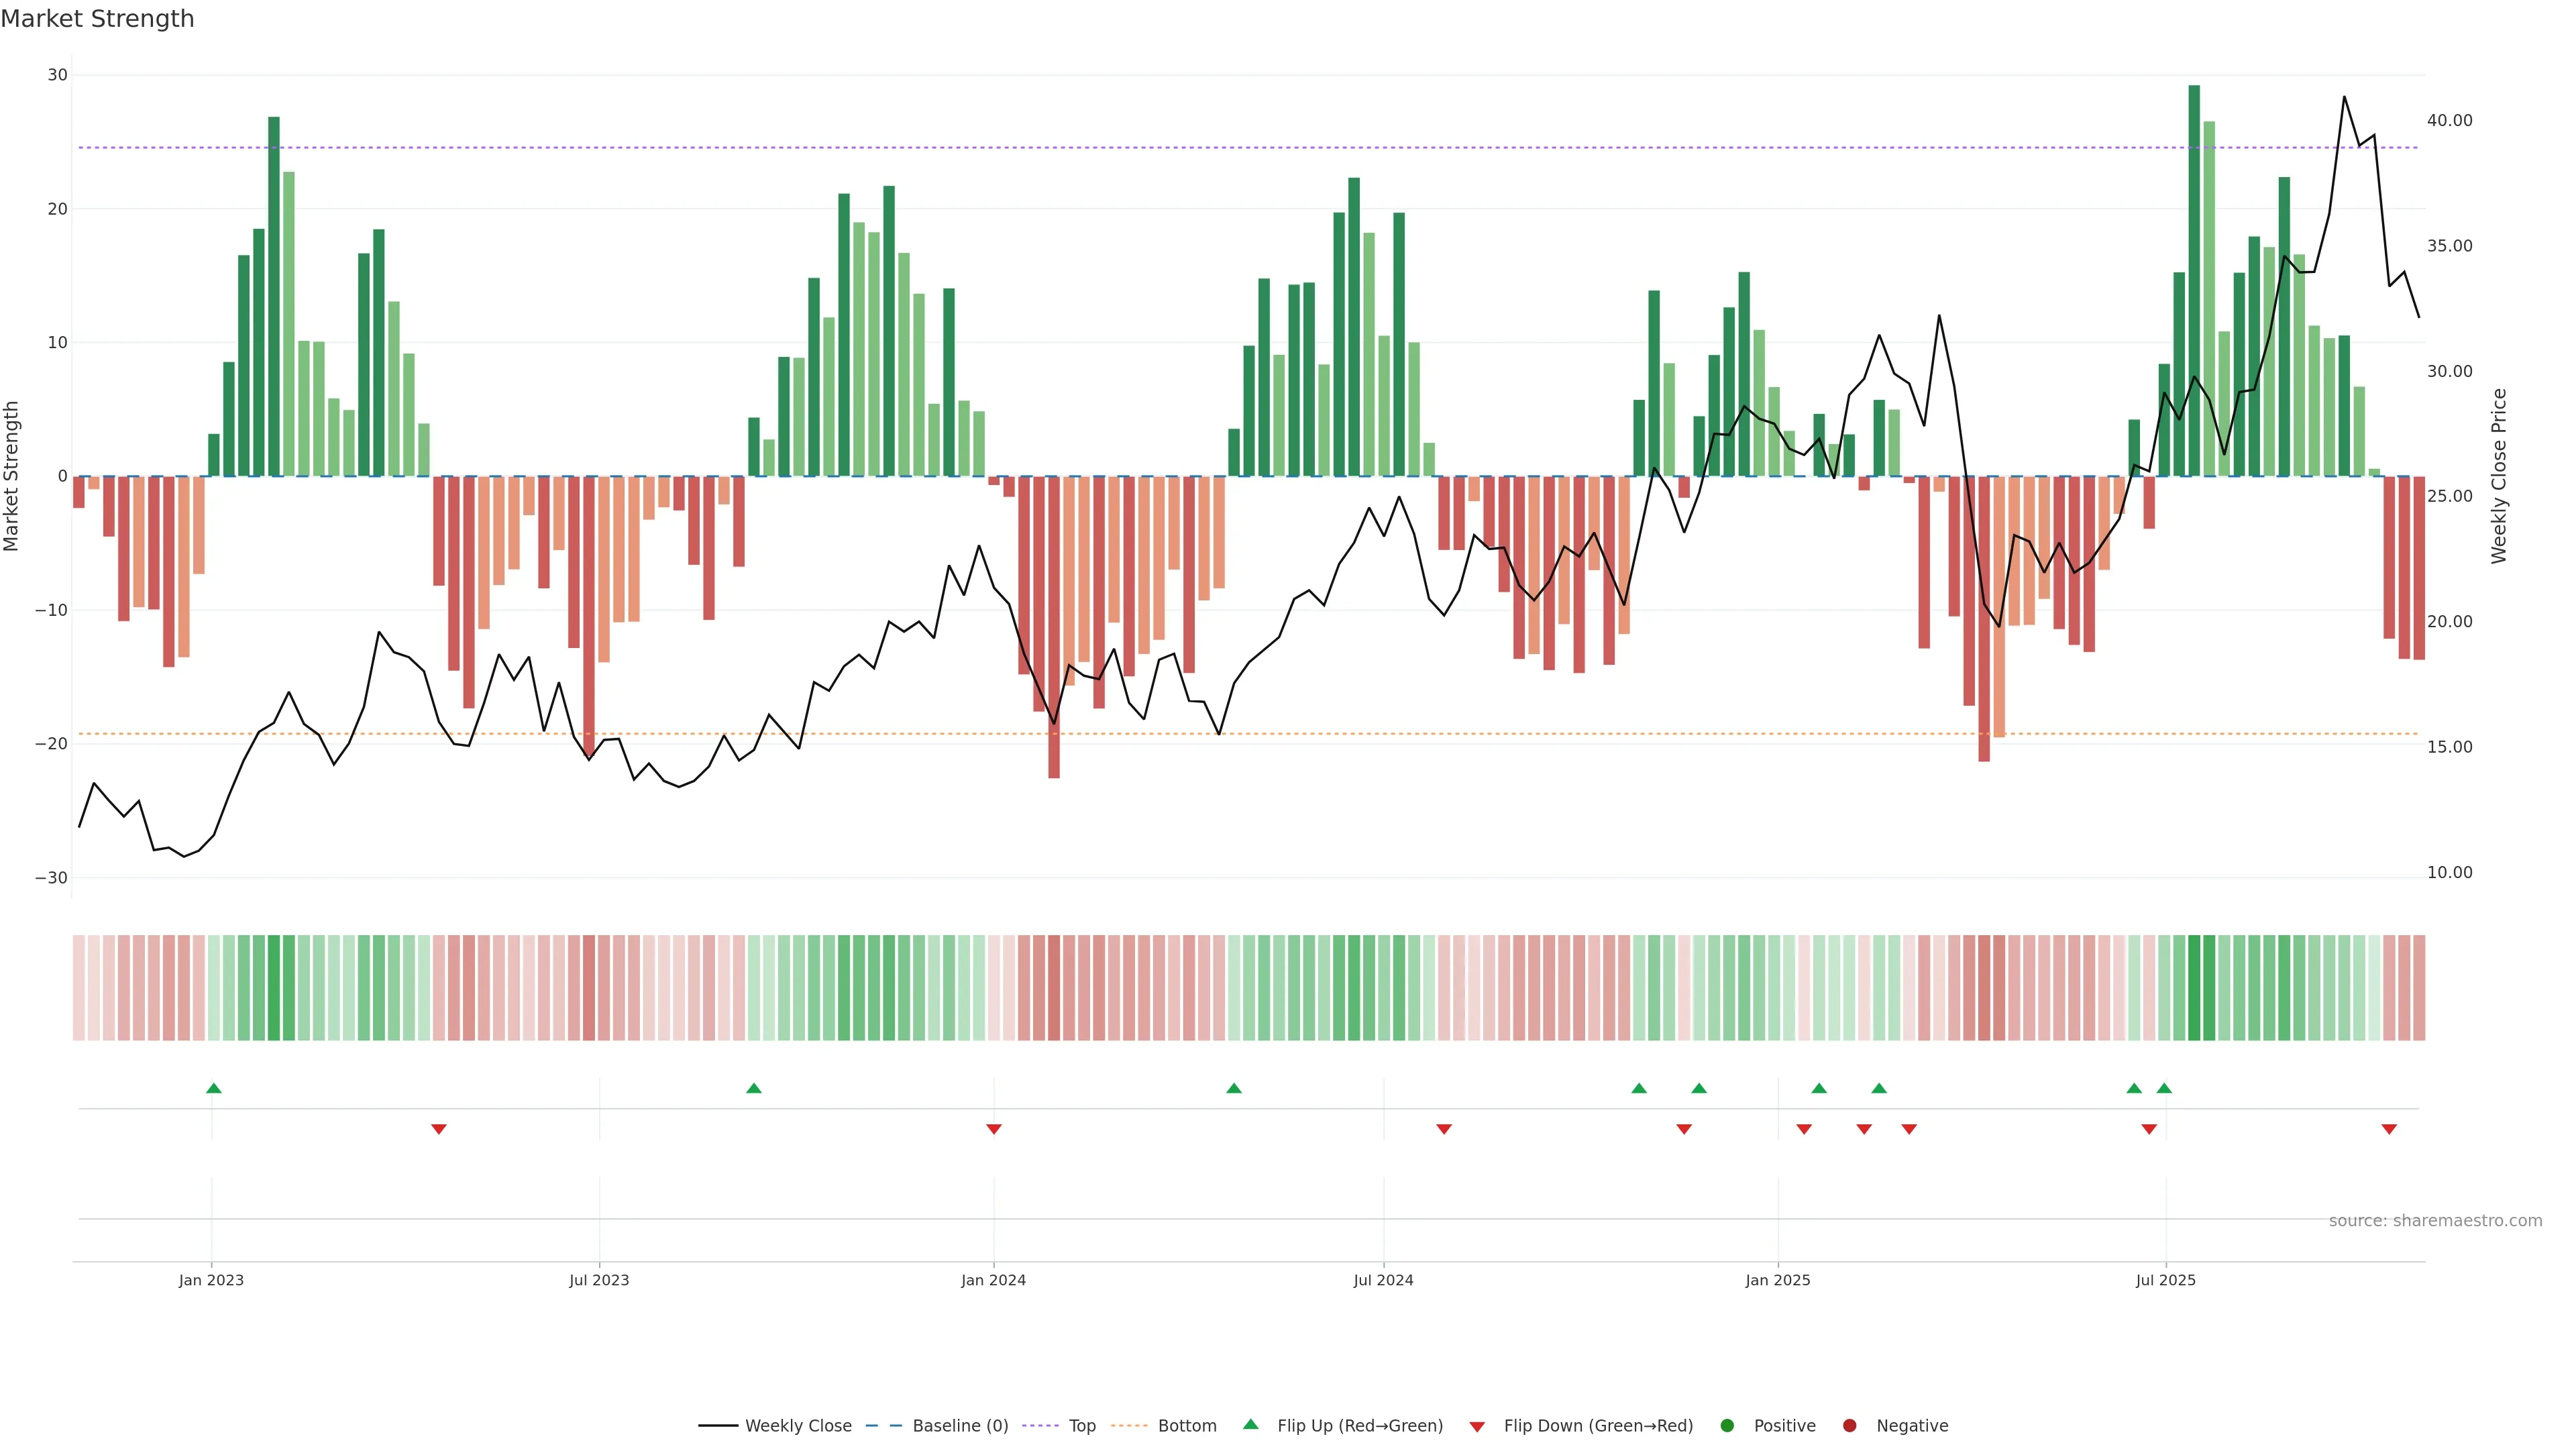Click the red Flip Down marker at Jan 2024
This screenshot has width=2576, height=1449.
(994, 1129)
